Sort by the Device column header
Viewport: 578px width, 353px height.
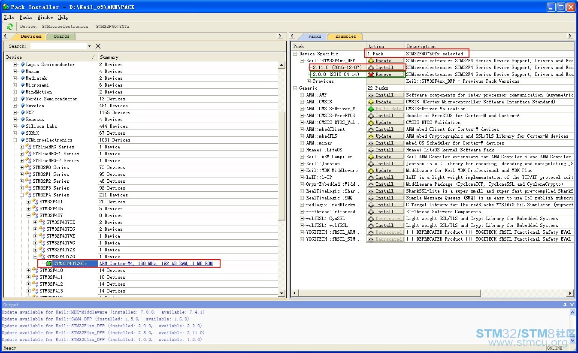(x=51, y=57)
